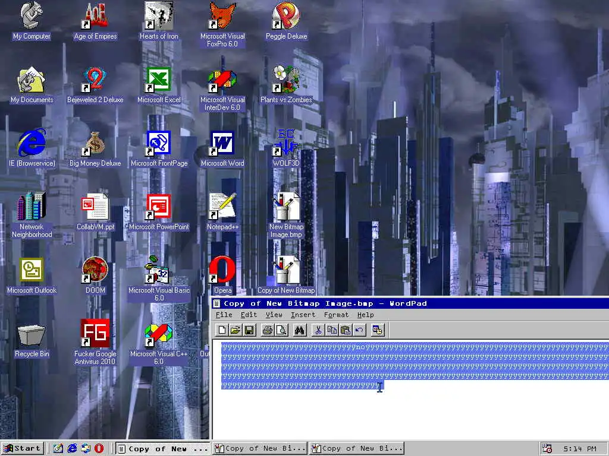
Task: Select the Peggle Deluxe shortcut
Action: click(286, 21)
